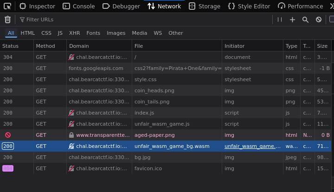
Task: Click insecure lock icon on favicon.ico row
Action: pos(71,168)
